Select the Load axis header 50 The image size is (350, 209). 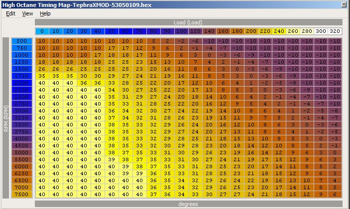tap(112, 31)
